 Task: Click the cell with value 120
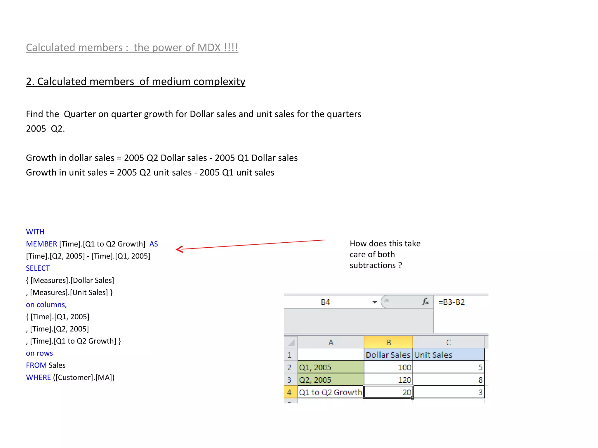point(388,380)
